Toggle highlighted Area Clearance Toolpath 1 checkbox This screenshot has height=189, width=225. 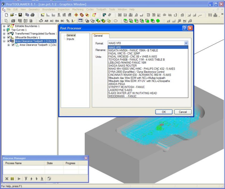(x=9, y=41)
